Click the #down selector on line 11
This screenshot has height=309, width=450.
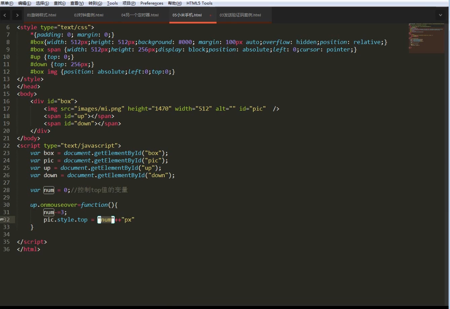pyautogui.click(x=39, y=65)
